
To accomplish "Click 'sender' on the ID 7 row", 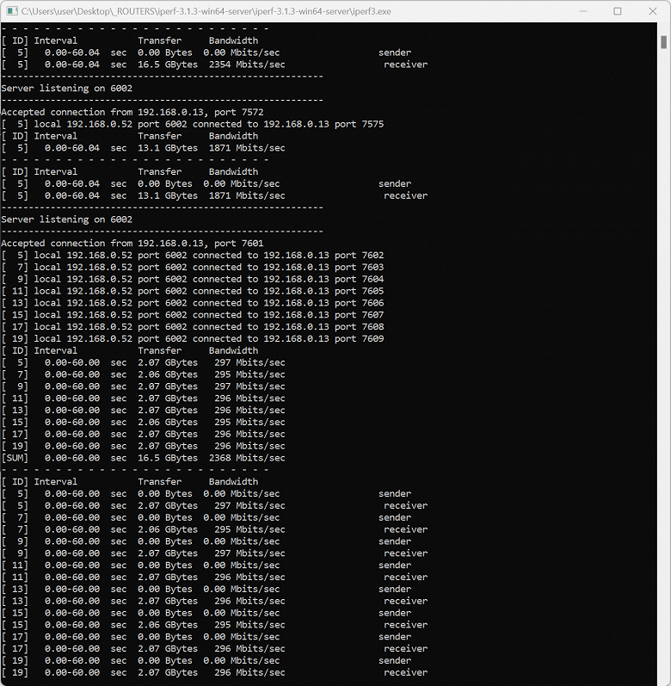I will point(395,517).
